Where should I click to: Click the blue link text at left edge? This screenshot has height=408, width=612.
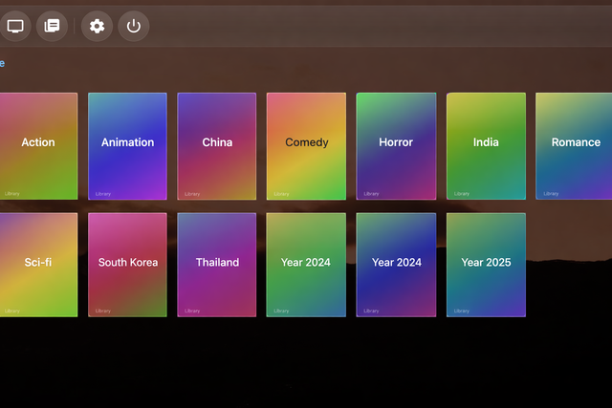click(2, 63)
